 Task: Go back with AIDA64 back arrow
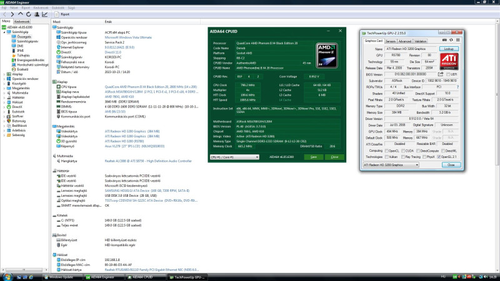click(x=4, y=14)
